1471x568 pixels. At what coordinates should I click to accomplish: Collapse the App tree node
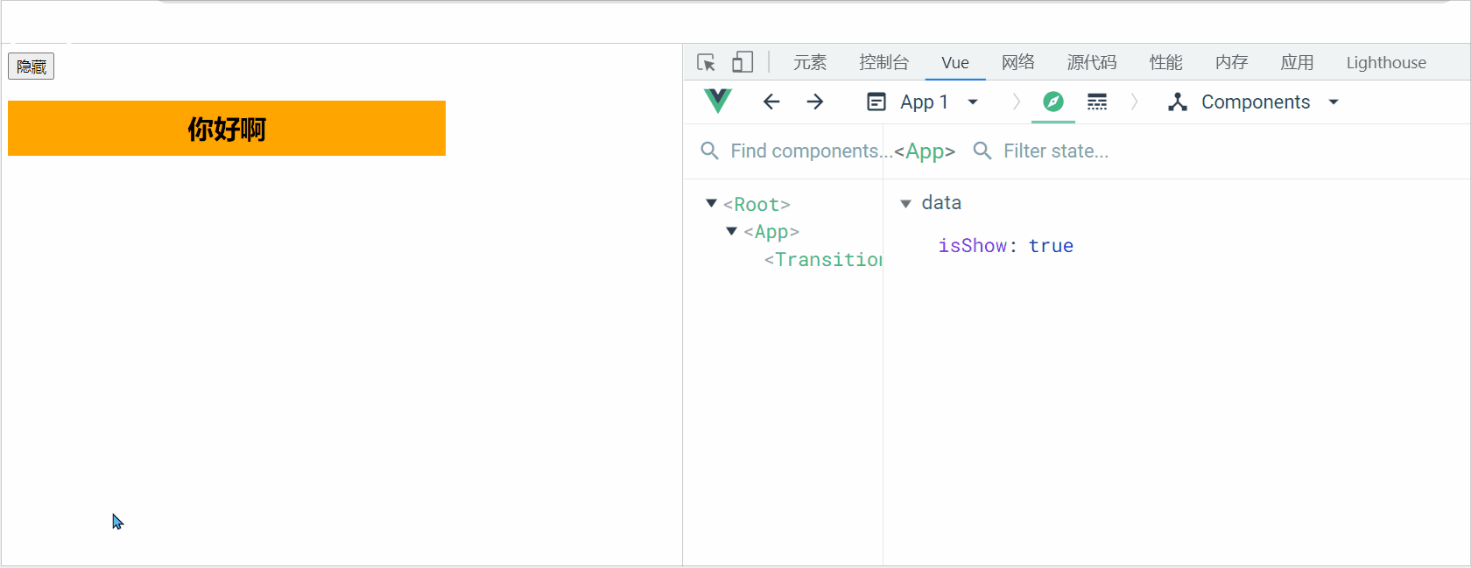tap(732, 231)
